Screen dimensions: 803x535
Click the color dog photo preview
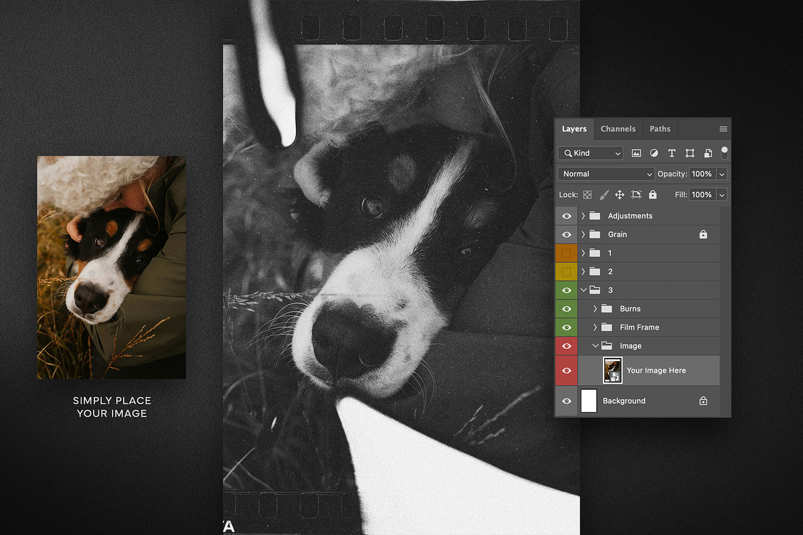pos(112,267)
